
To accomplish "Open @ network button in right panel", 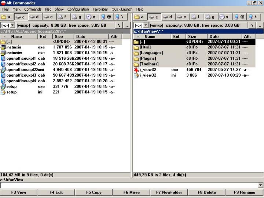I will (x=240, y=17).
